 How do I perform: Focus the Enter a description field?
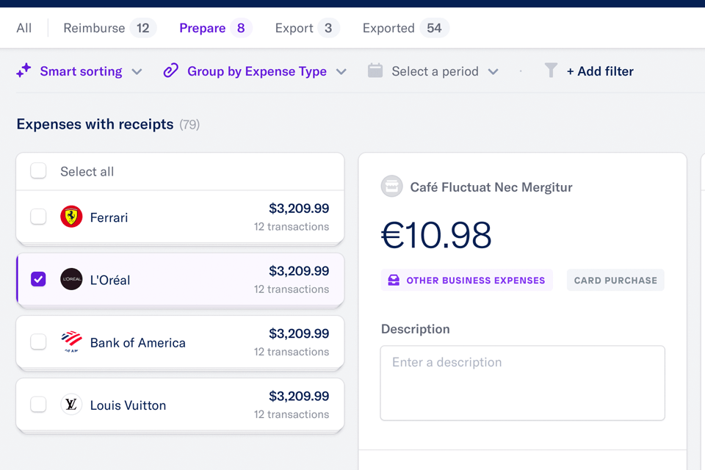pyautogui.click(x=522, y=383)
